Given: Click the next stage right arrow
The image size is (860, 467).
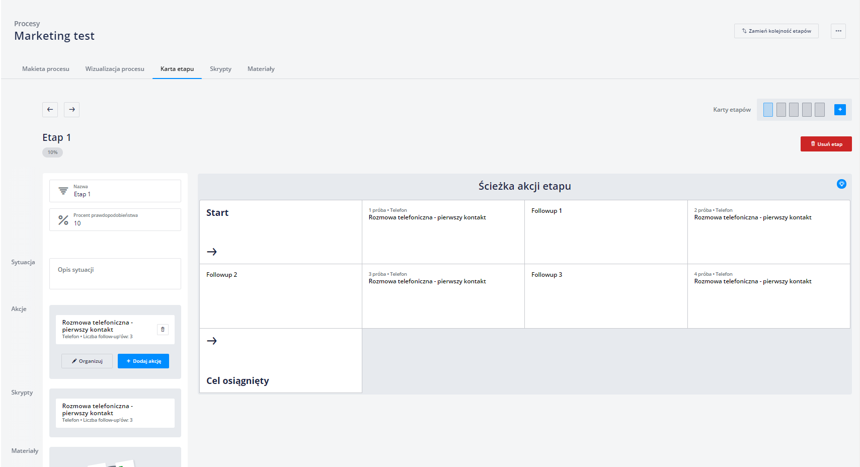Looking at the screenshot, I should [x=72, y=110].
